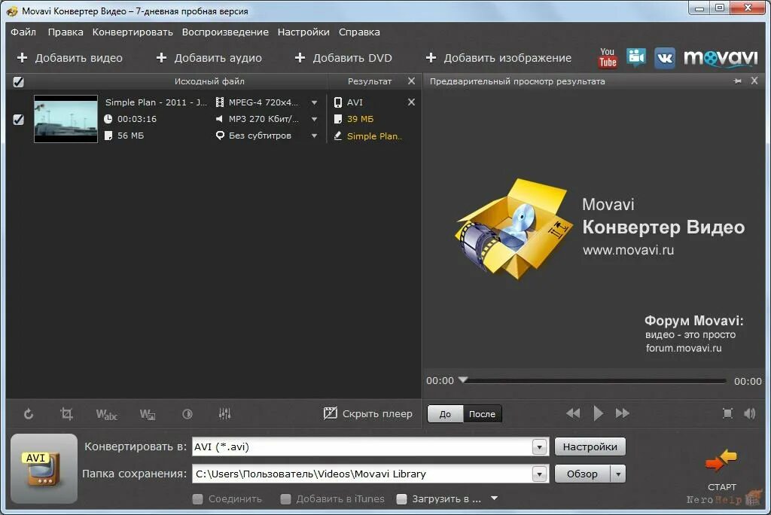Open the audio equalizer settings icon

point(224,413)
